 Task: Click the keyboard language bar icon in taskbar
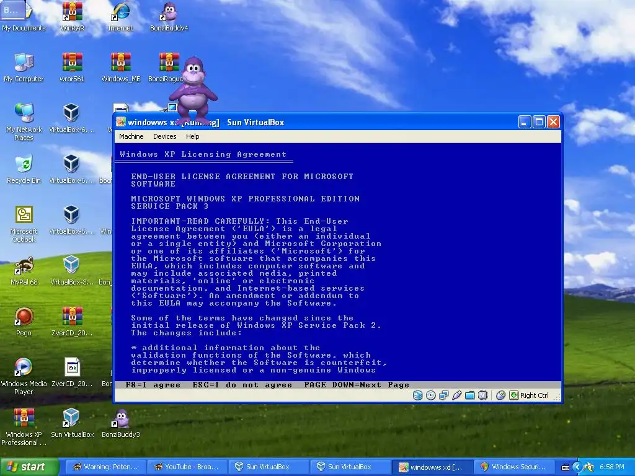[566, 467]
